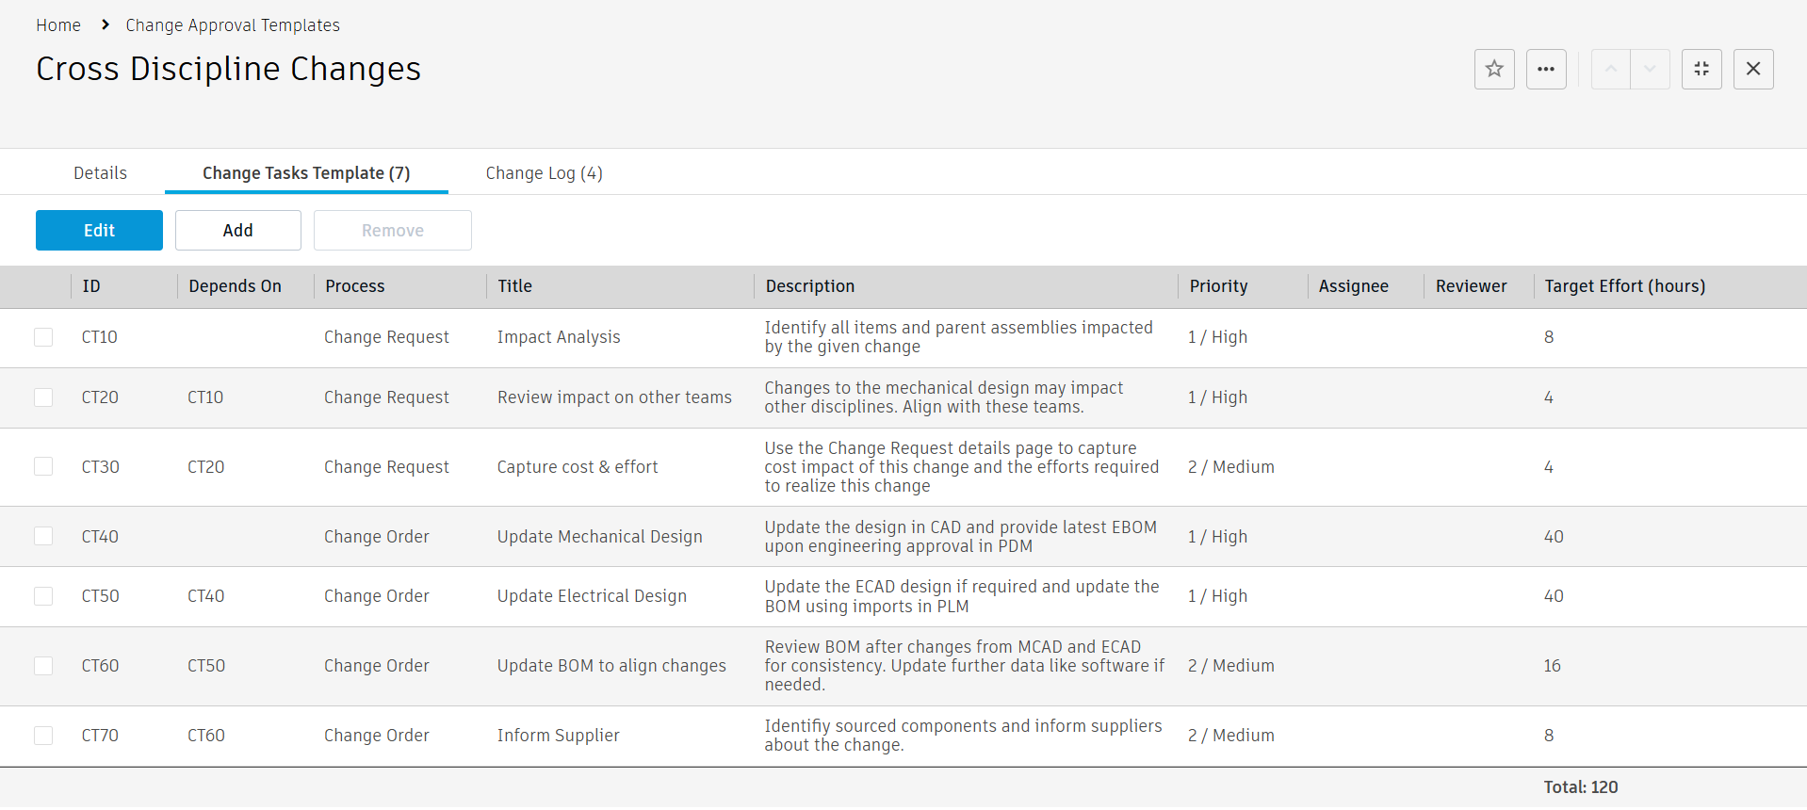Click the Add button
Viewport: 1807px width, 810px height.
pyautogui.click(x=237, y=231)
